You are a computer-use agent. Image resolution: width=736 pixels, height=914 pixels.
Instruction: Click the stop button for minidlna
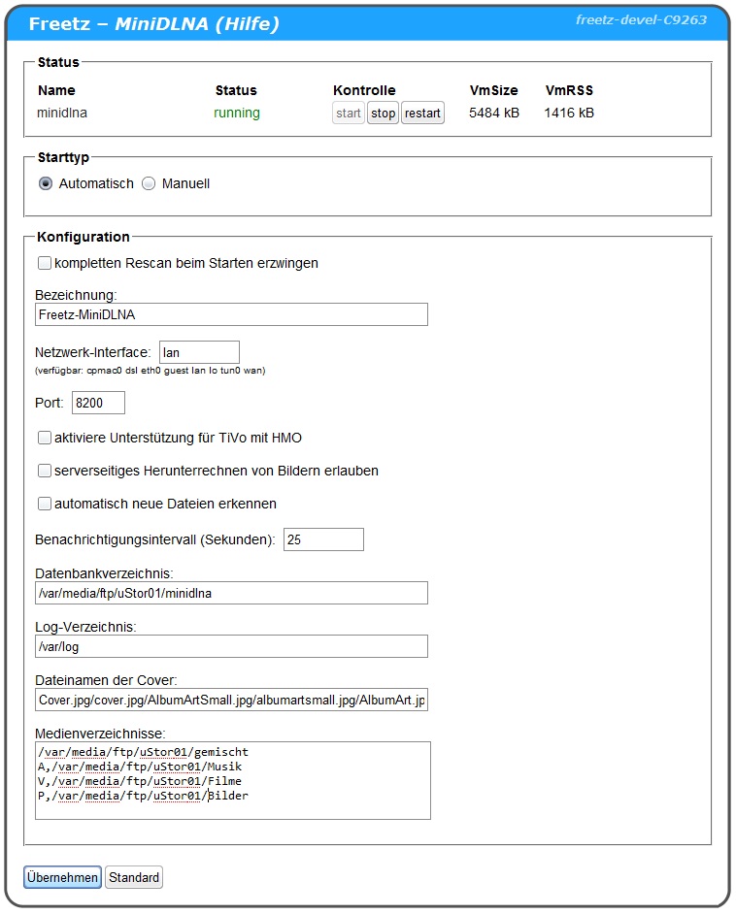click(x=383, y=114)
